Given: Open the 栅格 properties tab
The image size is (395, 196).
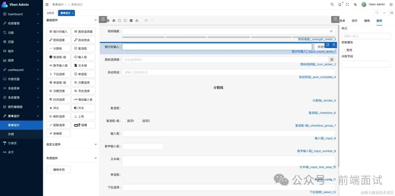Looking at the screenshot, I should [367, 21].
